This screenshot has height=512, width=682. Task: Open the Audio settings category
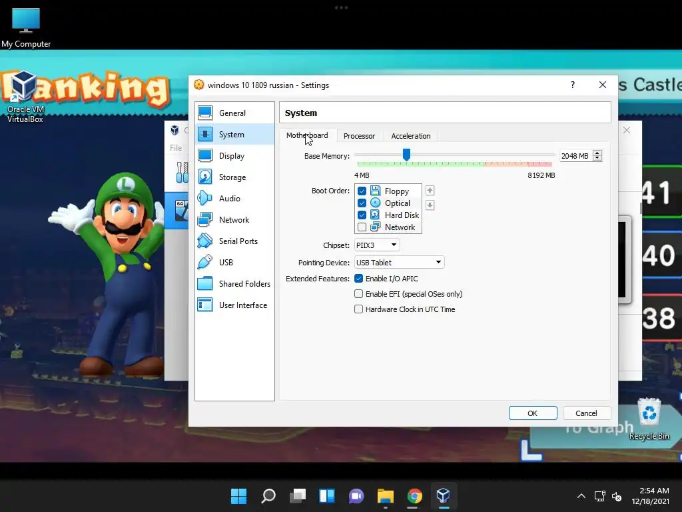click(x=234, y=199)
